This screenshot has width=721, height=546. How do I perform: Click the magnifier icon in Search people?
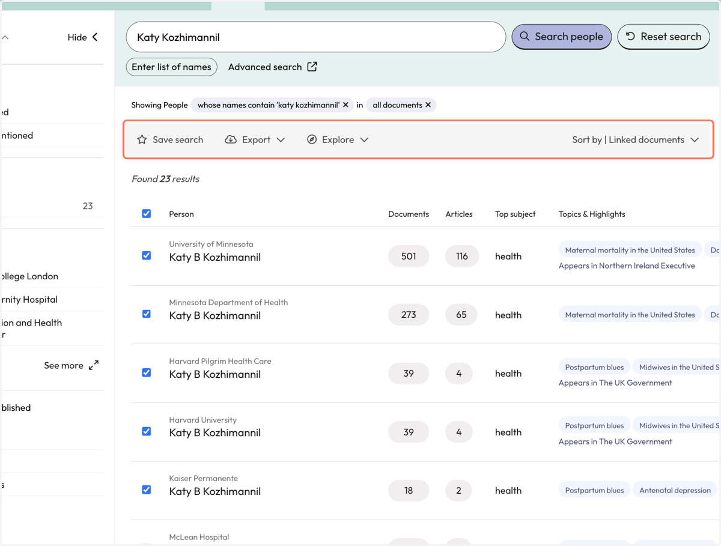point(525,37)
